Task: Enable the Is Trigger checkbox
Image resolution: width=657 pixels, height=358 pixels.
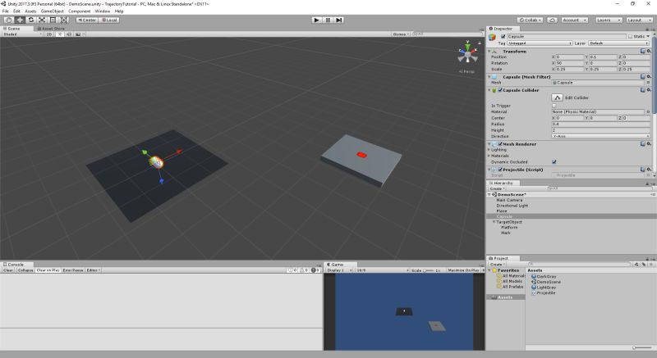Action: click(554, 106)
